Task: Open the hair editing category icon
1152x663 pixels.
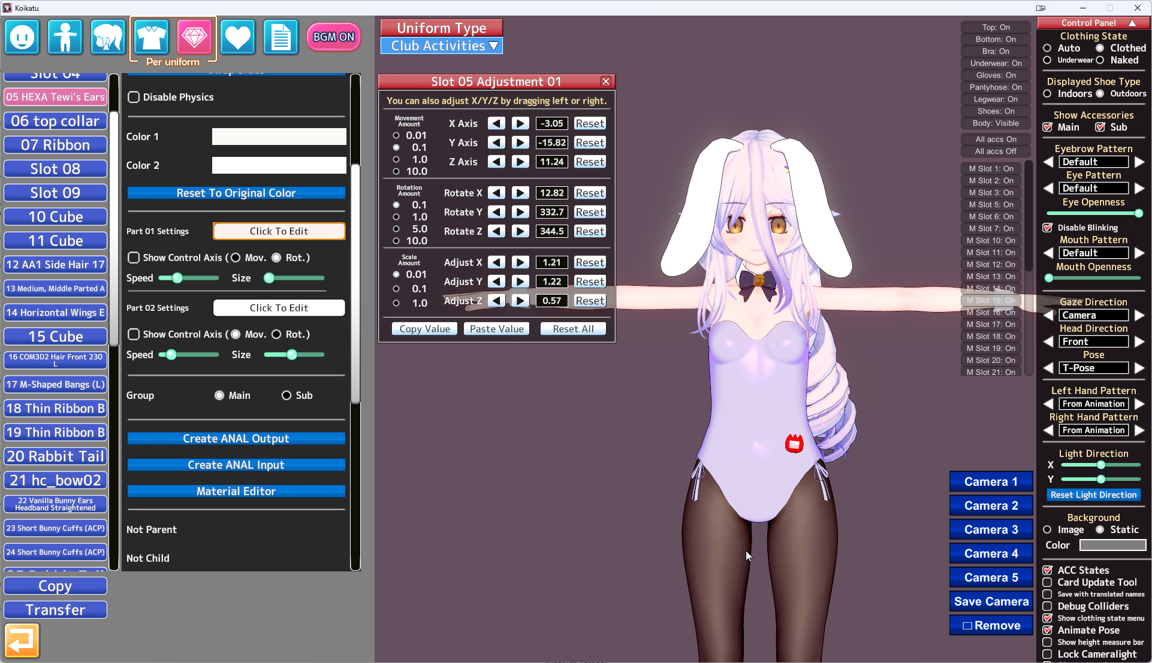Action: [x=108, y=37]
